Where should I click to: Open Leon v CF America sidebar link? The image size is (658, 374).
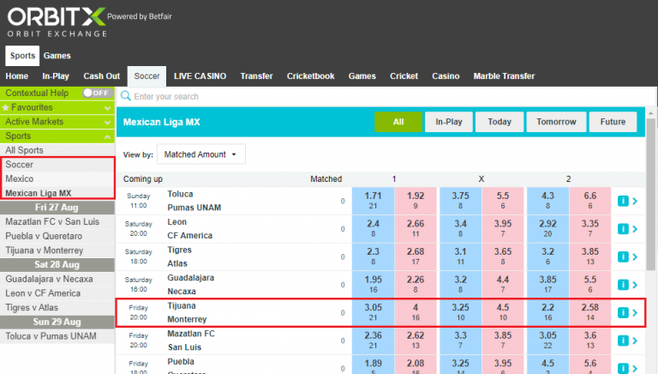click(57, 293)
